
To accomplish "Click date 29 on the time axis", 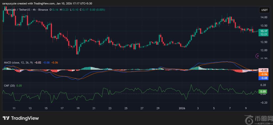I will pos(158,109).
